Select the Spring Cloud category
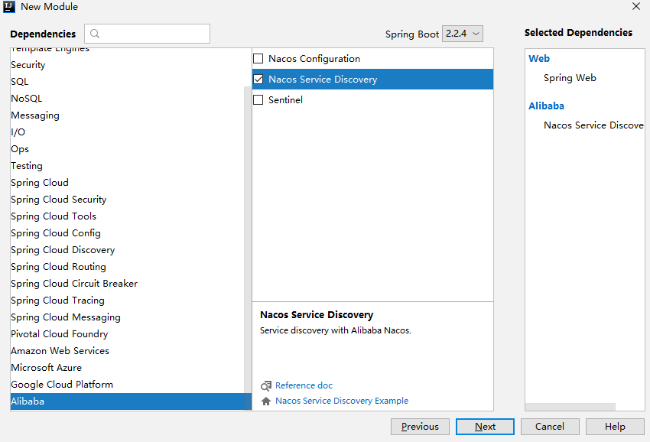This screenshot has width=650, height=442. (x=40, y=183)
